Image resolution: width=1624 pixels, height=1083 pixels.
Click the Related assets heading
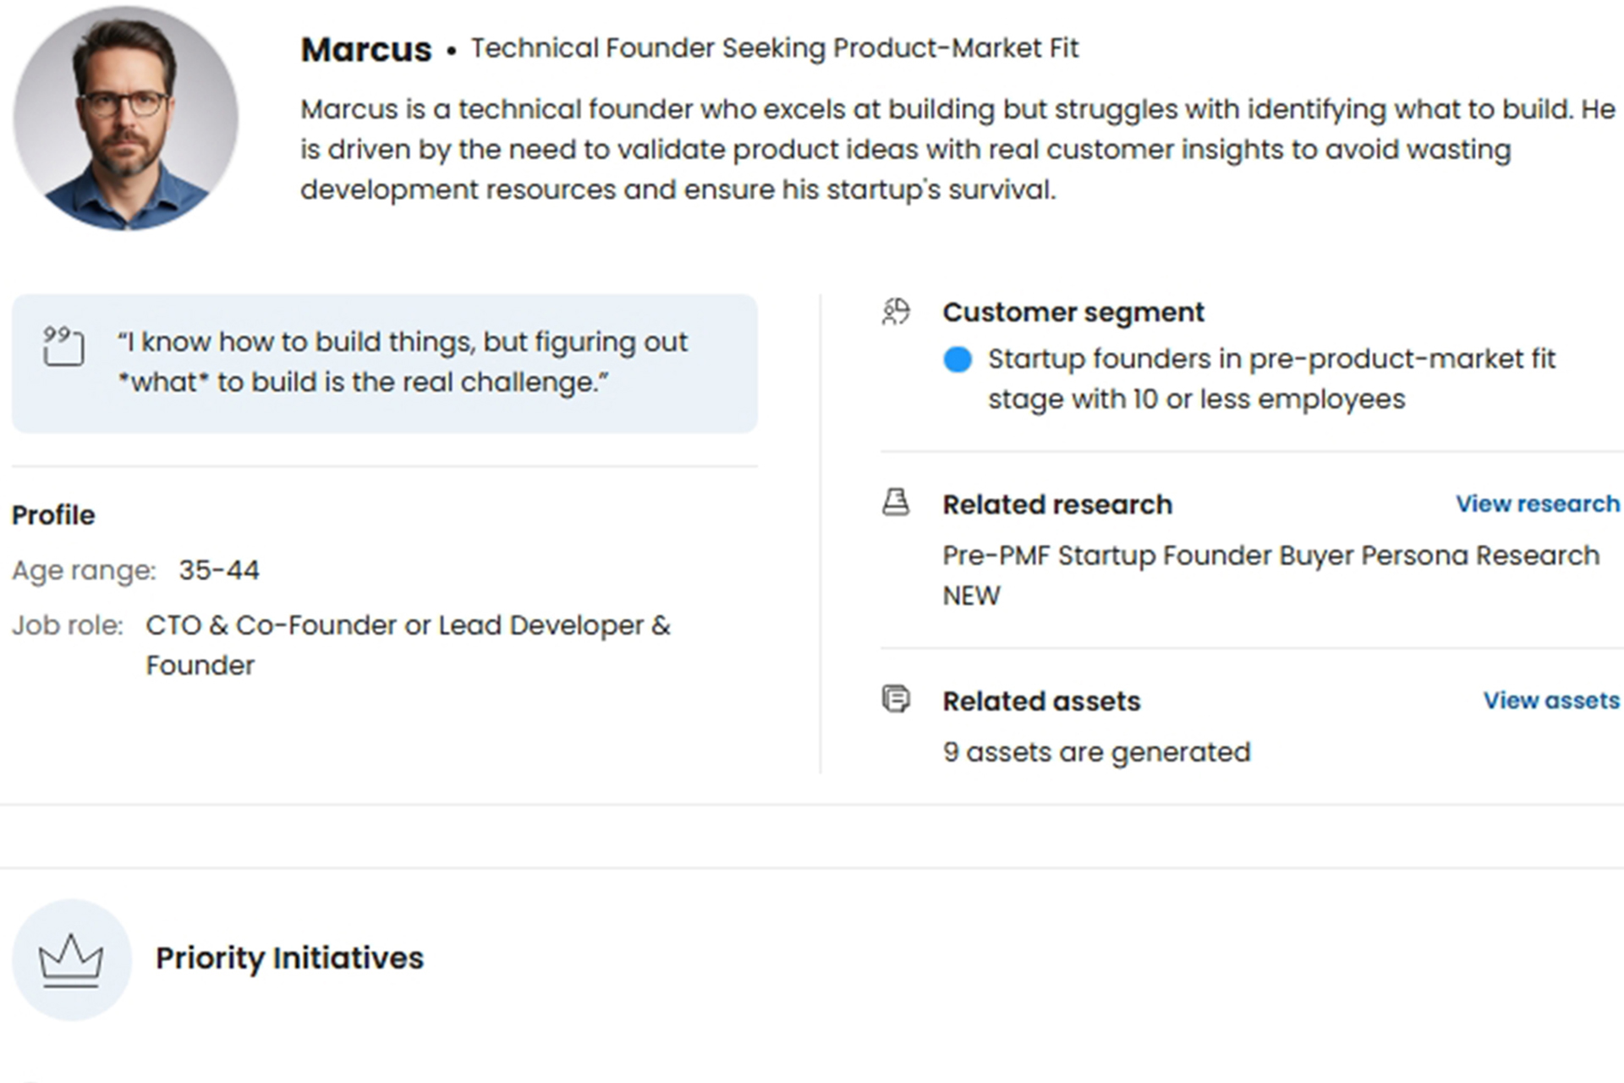[1041, 701]
